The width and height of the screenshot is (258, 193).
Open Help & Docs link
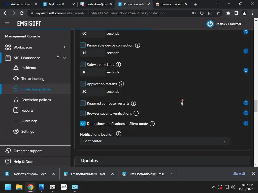coord(23,162)
